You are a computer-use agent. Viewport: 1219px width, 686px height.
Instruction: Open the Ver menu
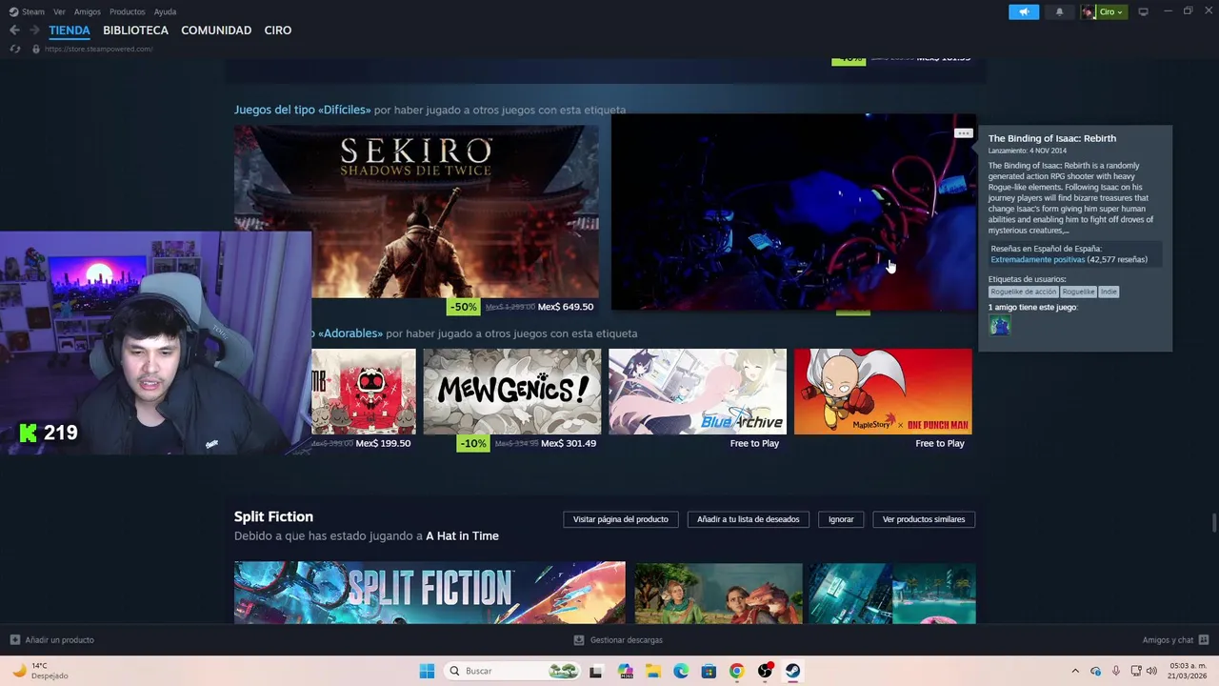pos(59,12)
